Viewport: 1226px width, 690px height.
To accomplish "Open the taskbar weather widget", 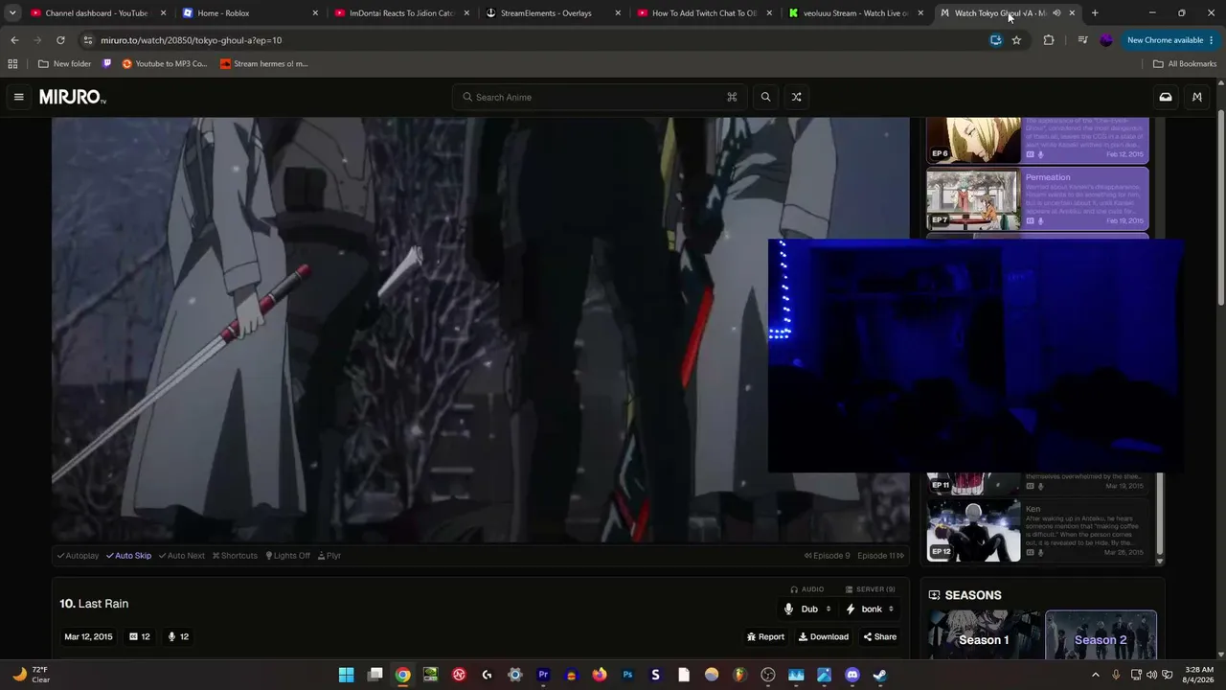I will pos(31,675).
